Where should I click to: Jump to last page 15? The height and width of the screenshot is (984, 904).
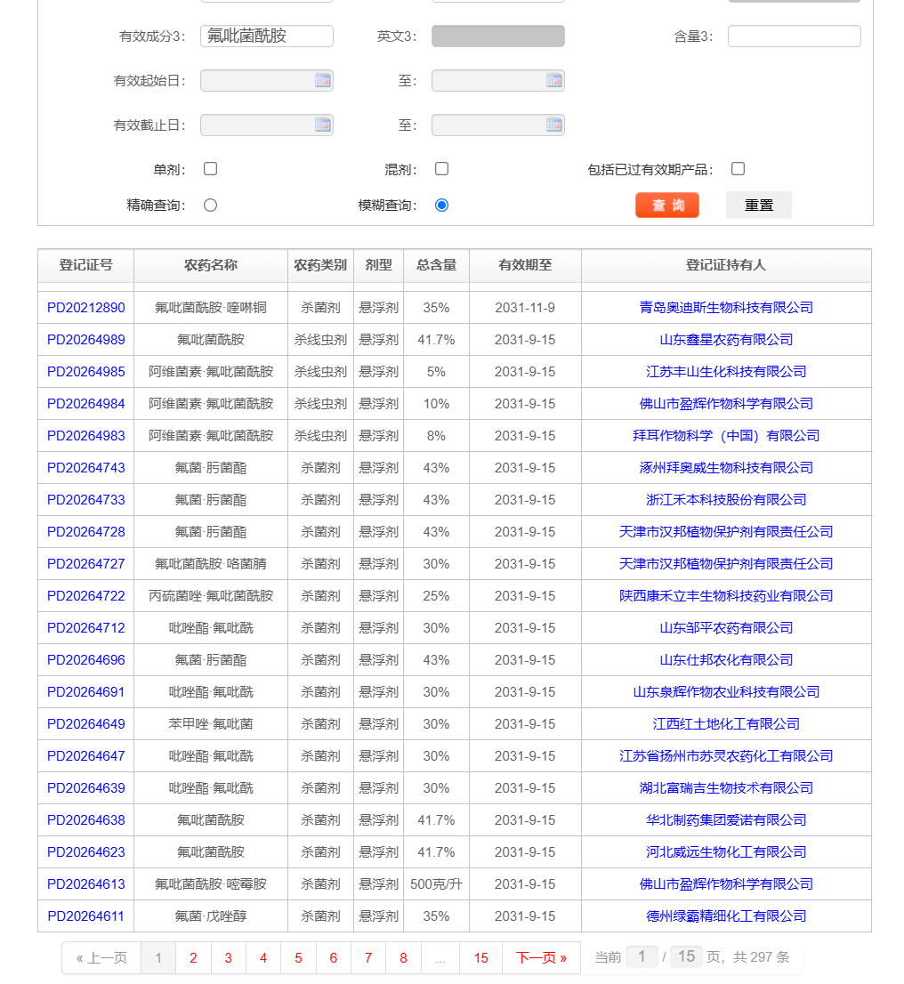480,957
